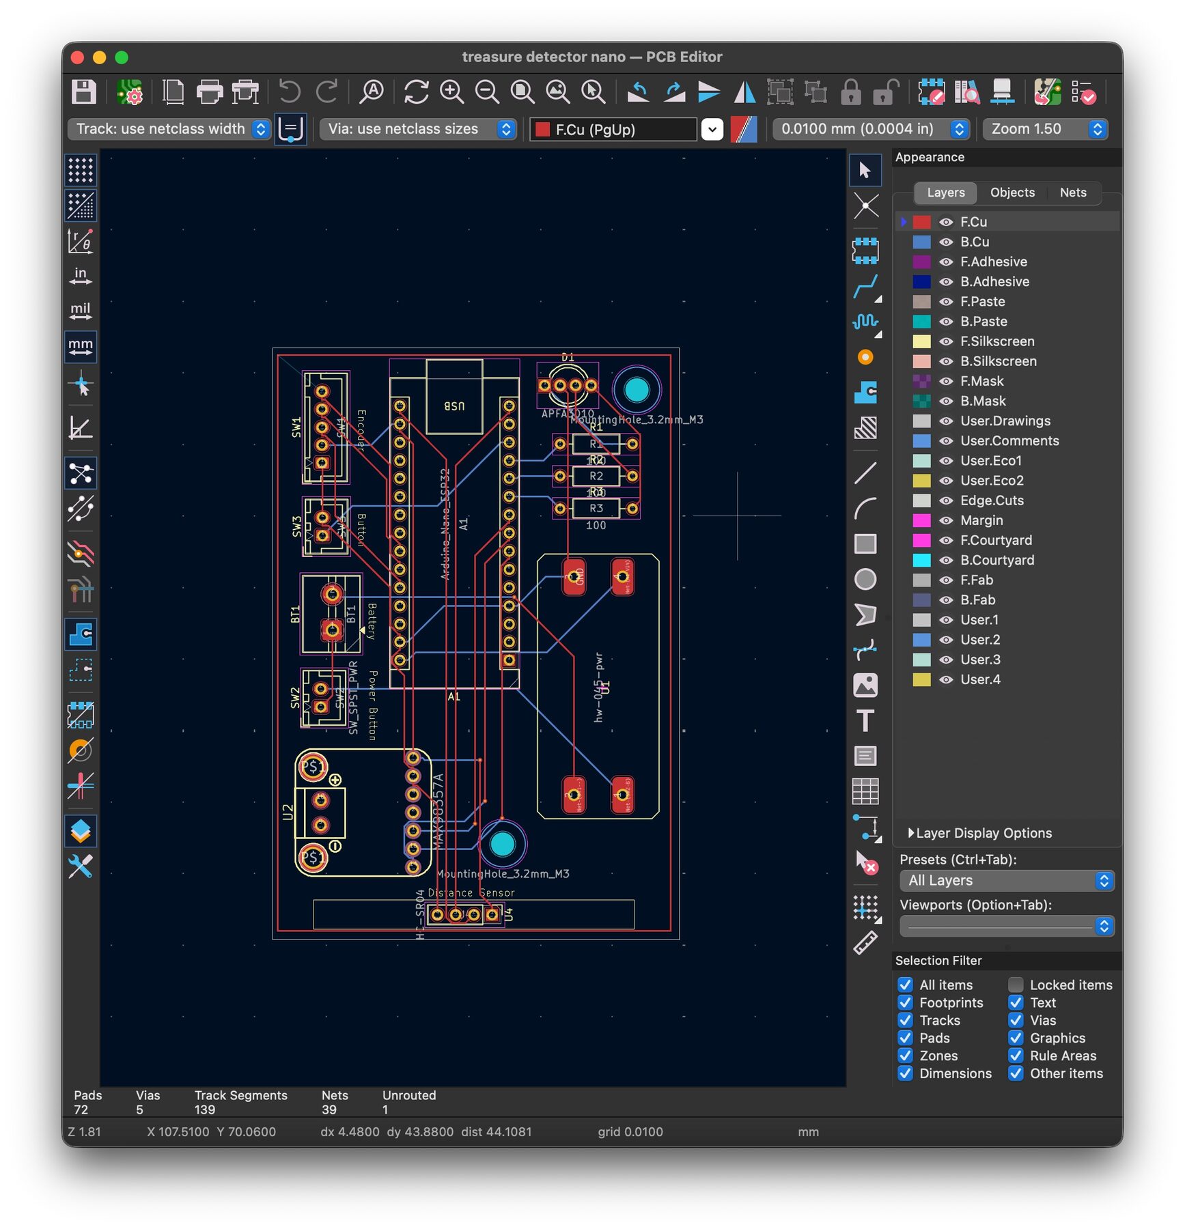Choose the Add Vias tool

[x=865, y=357]
